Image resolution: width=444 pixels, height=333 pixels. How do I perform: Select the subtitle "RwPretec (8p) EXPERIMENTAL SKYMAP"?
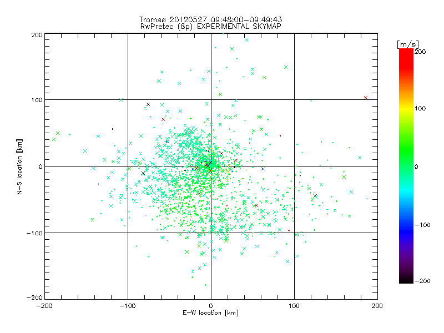pos(211,26)
